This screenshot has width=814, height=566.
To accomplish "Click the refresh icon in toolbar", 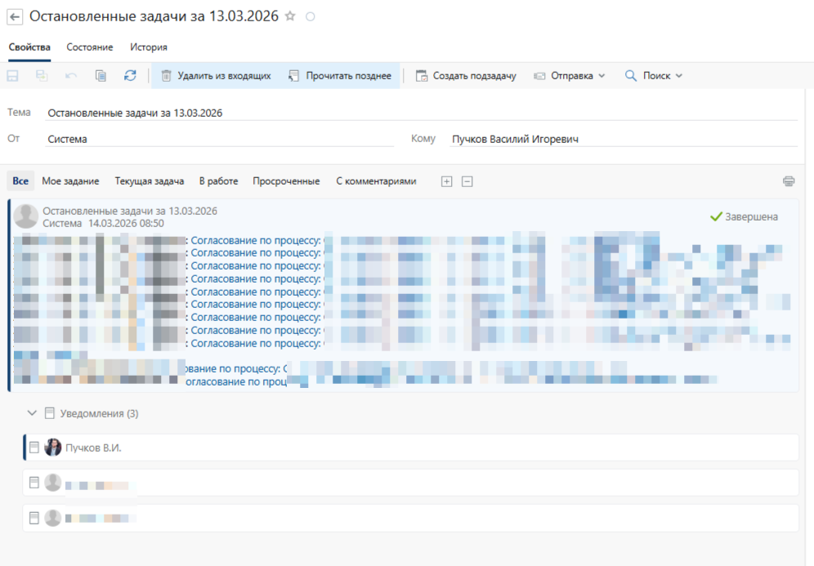I will [x=130, y=76].
